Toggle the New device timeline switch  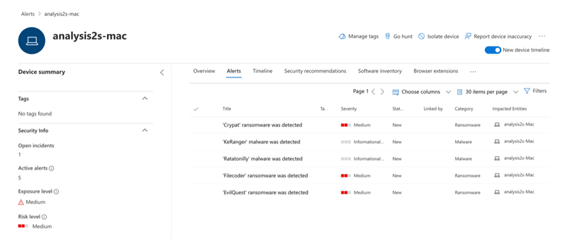(492, 50)
